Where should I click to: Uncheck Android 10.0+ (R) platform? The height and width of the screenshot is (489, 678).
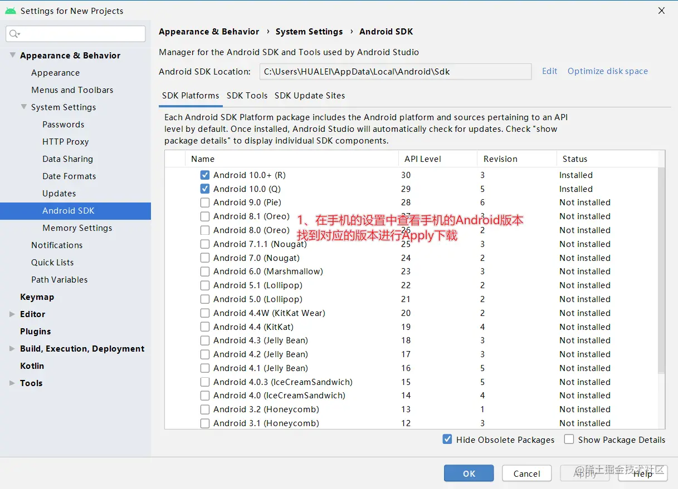coord(205,175)
